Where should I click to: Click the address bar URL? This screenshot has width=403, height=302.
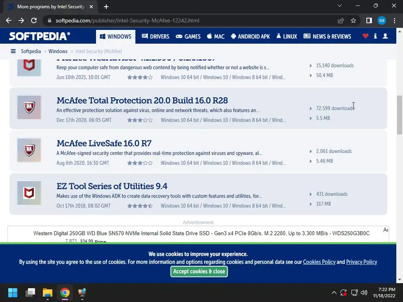(127, 20)
